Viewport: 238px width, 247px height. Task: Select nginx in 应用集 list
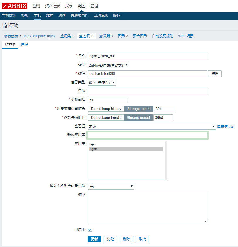126,149
